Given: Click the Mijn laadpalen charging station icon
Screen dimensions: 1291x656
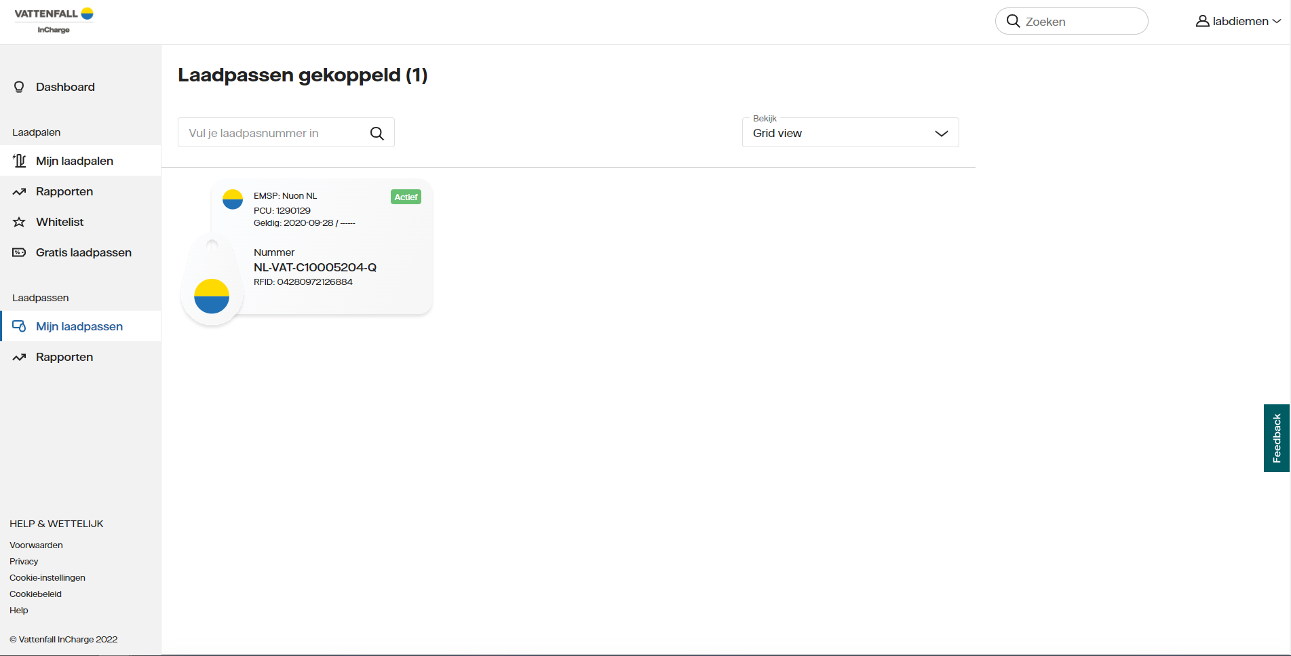Looking at the screenshot, I should (x=18, y=161).
